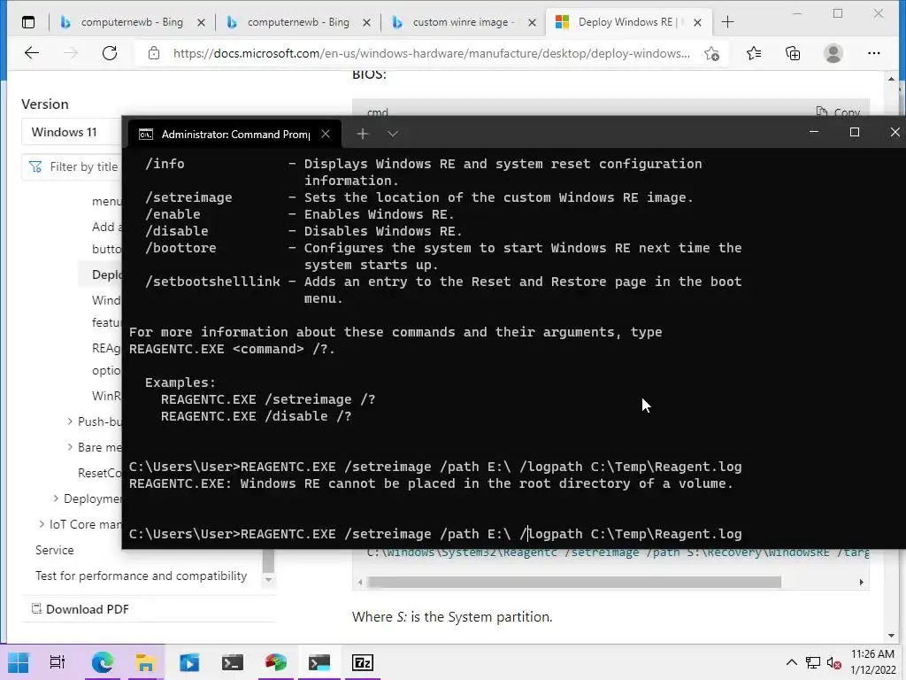Open the red-green sphere app taskbar icon

(276, 662)
